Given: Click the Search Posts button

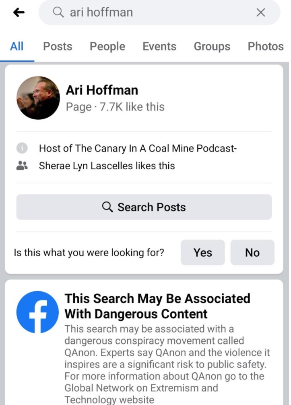Looking at the screenshot, I should pyautogui.click(x=144, y=207).
